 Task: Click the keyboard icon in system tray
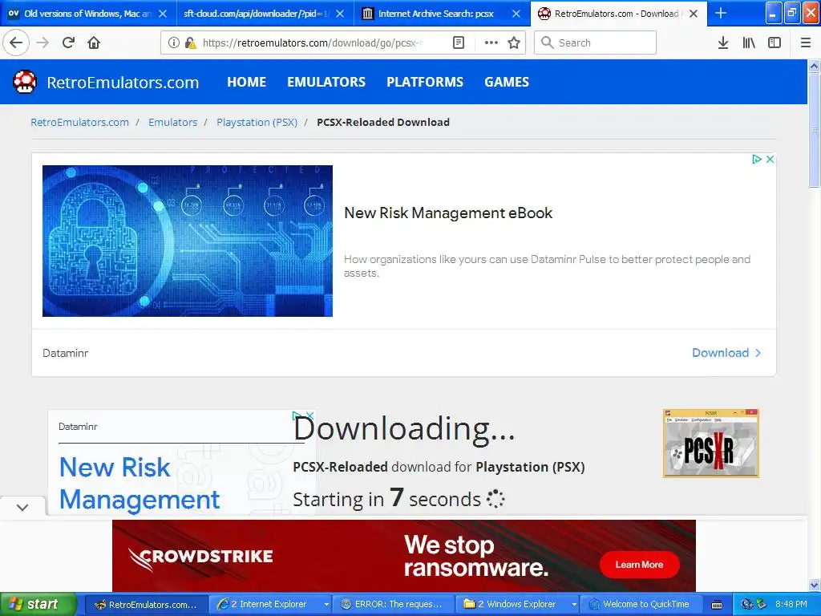(x=717, y=605)
